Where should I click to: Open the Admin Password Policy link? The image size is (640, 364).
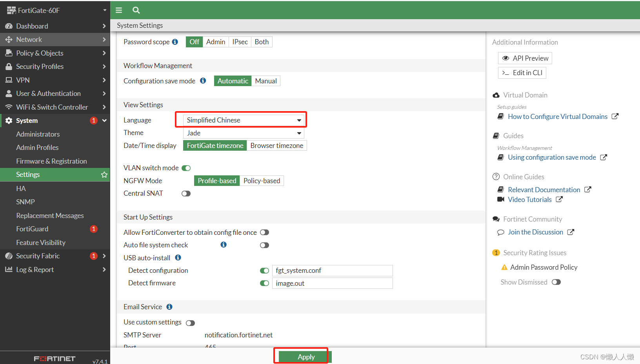pos(544,267)
